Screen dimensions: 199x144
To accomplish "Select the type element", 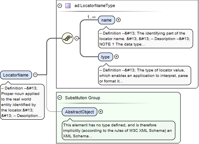I will click(106, 57).
